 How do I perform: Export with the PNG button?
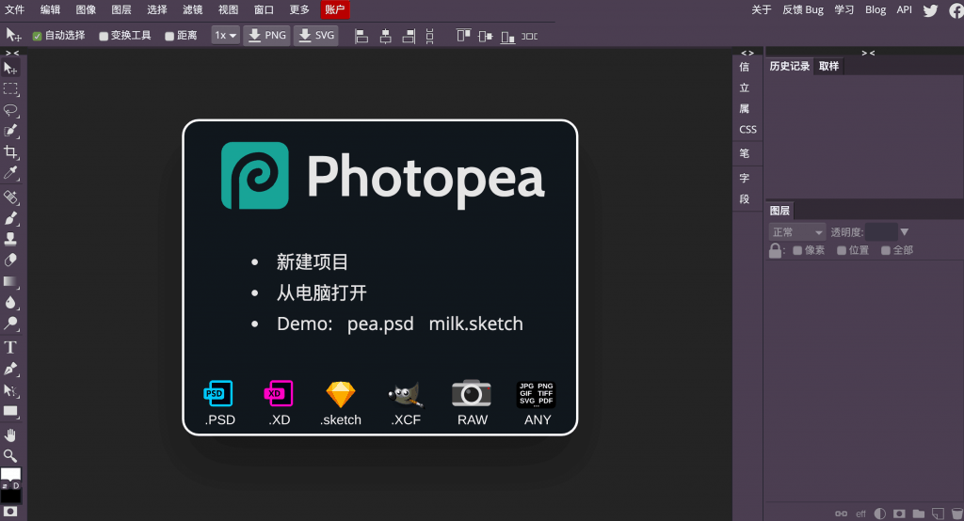(266, 36)
